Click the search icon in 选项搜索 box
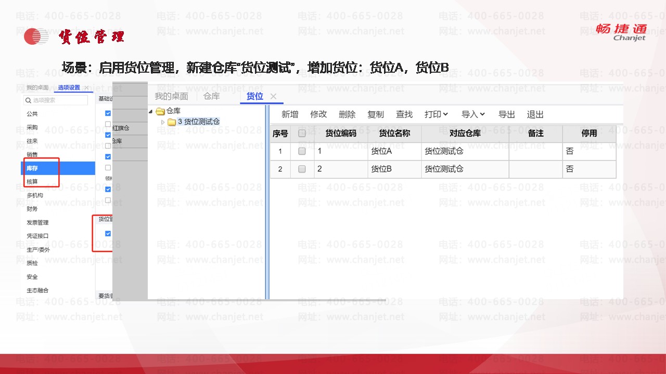The image size is (666, 374). (28, 100)
